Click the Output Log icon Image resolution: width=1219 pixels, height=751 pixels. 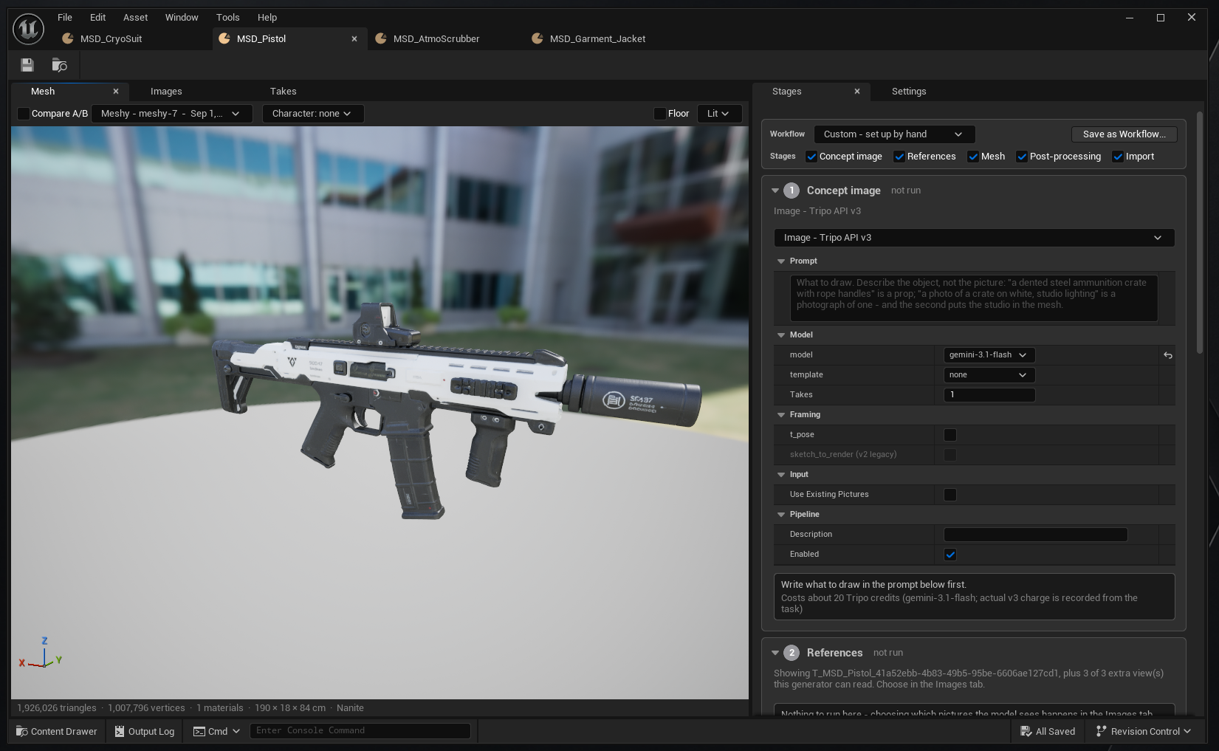pyautogui.click(x=120, y=731)
